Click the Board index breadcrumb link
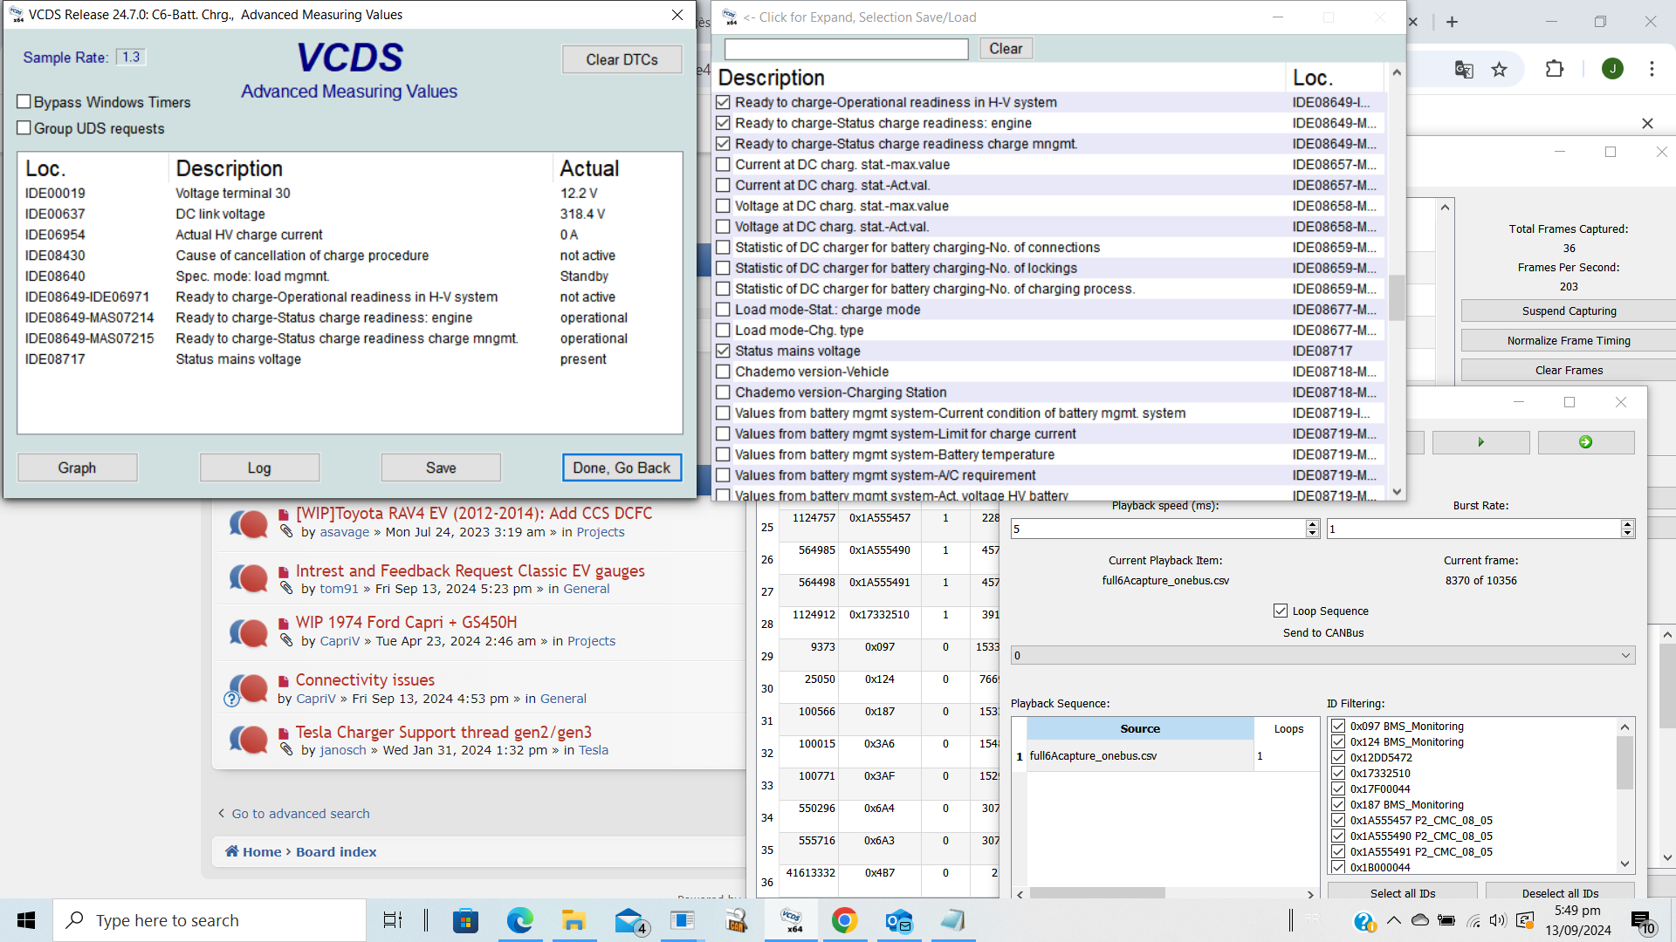 click(336, 851)
